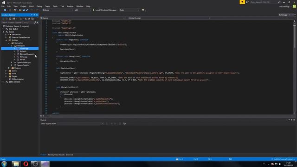Viewport: 297px width, 167px height.
Task: Close the Solution Explorer panel
Action: 37,15
